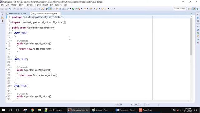The width and height of the screenshot is (200, 113).
Task: Click the Forward navigation arrow icon
Action: (112, 9)
